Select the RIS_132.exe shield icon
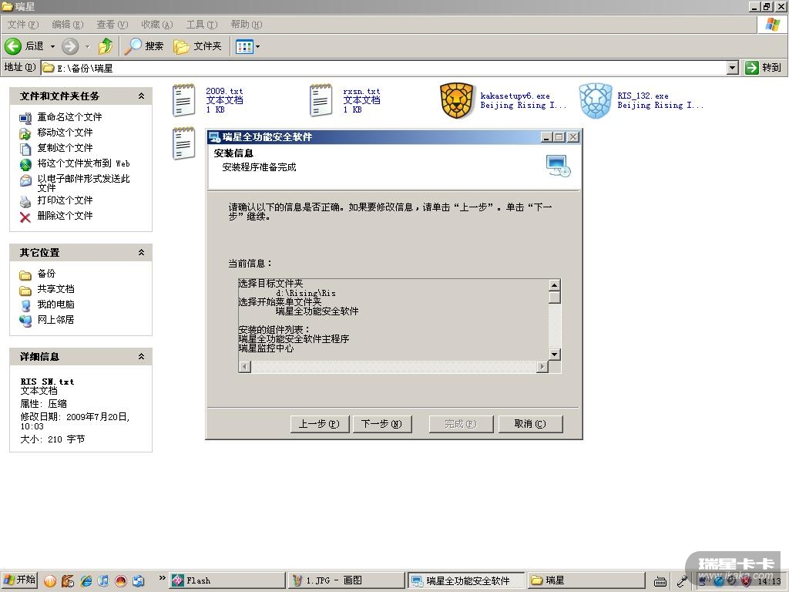The height and width of the screenshot is (592, 789). [596, 101]
